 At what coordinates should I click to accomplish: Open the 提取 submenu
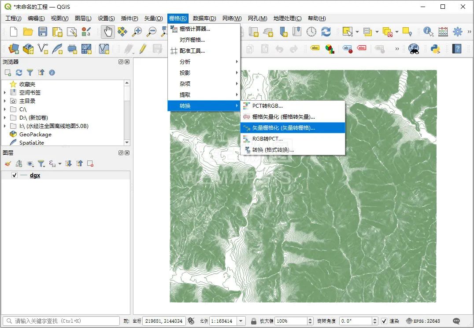pyautogui.click(x=204, y=95)
